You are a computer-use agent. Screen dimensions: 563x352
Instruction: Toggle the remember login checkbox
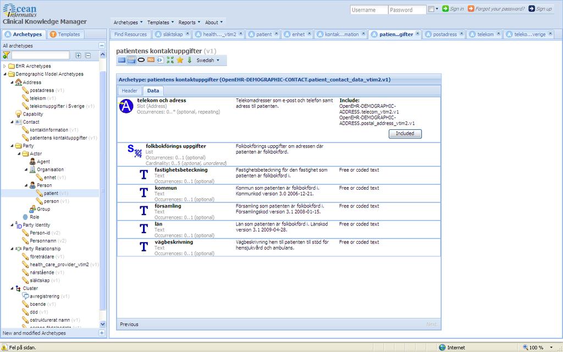(x=431, y=9)
